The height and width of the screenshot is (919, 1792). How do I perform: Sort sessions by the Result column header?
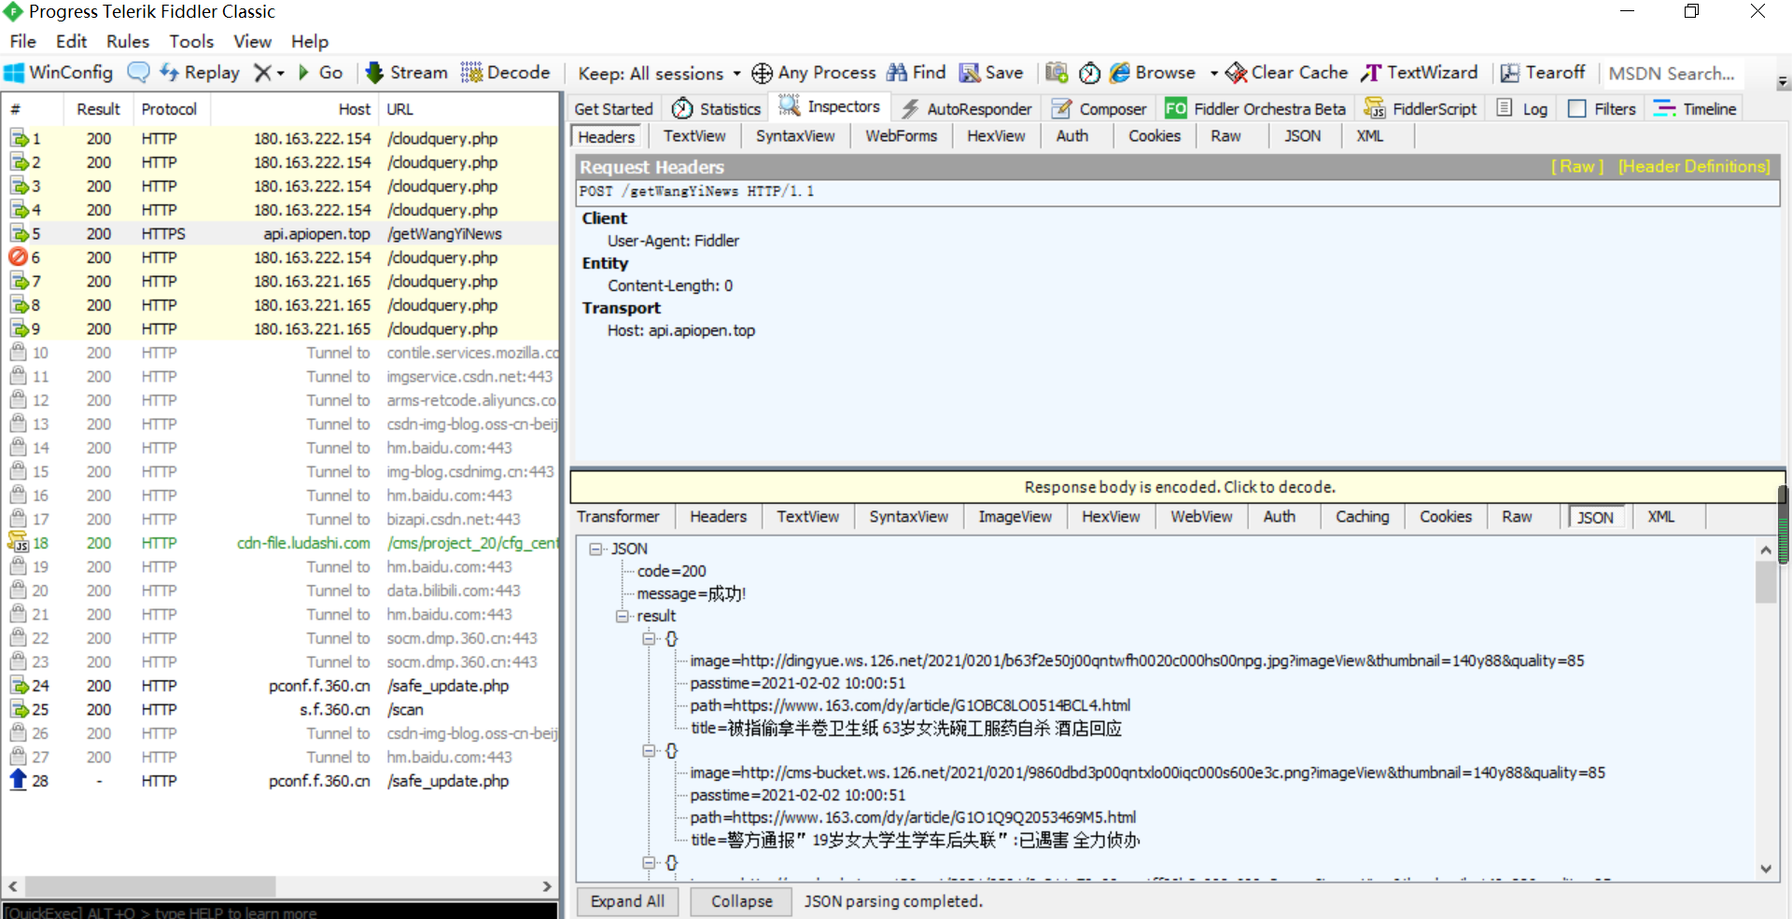click(x=98, y=109)
